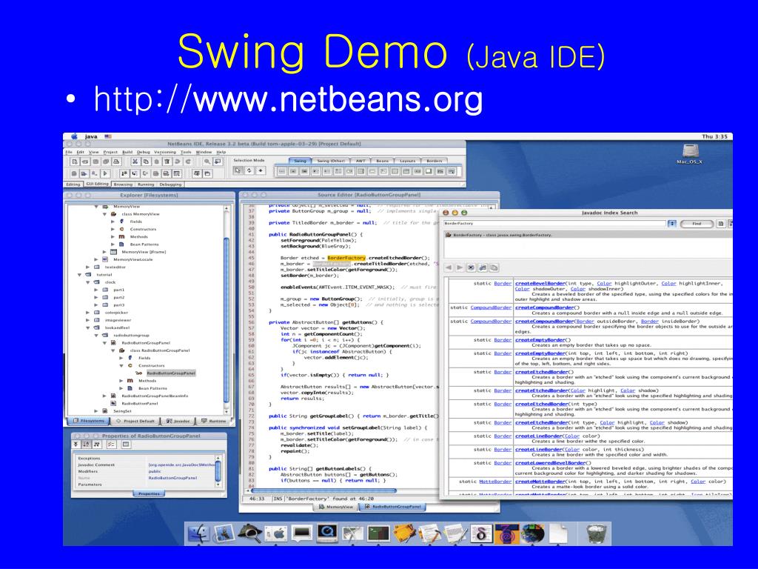Screen dimensions: 758x569
Task: Click the Source Editor horizontal scrollbar
Action: tap(324, 490)
